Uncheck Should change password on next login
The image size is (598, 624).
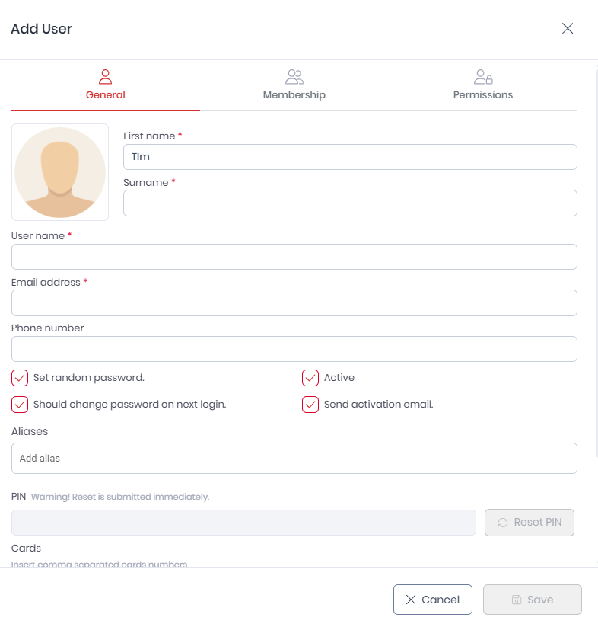coord(20,405)
